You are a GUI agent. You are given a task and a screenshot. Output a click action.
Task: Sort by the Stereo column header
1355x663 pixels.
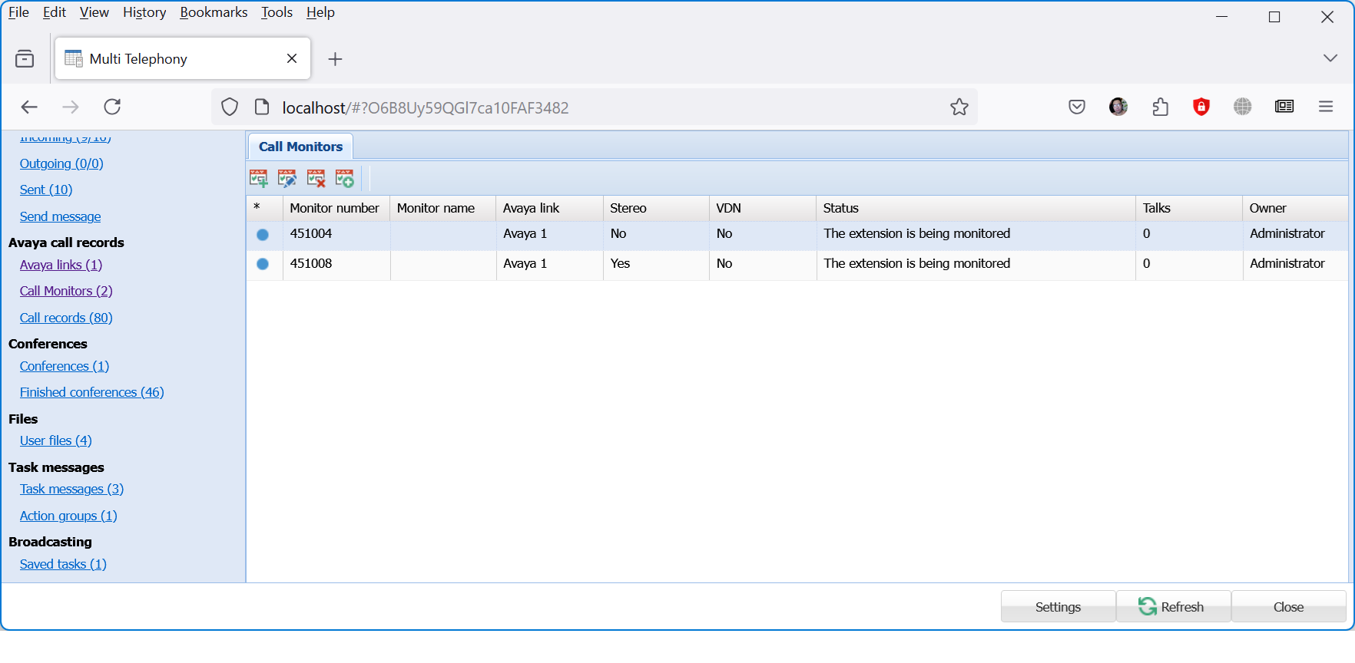coord(656,208)
